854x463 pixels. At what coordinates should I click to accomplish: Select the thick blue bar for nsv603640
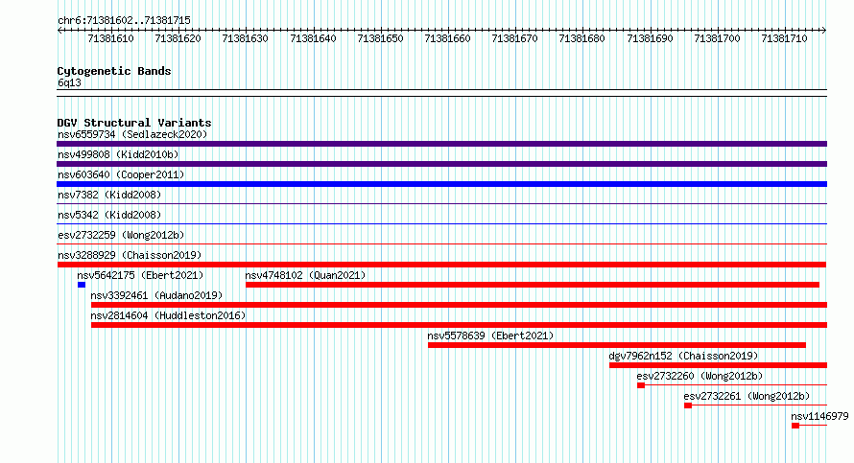(x=441, y=184)
